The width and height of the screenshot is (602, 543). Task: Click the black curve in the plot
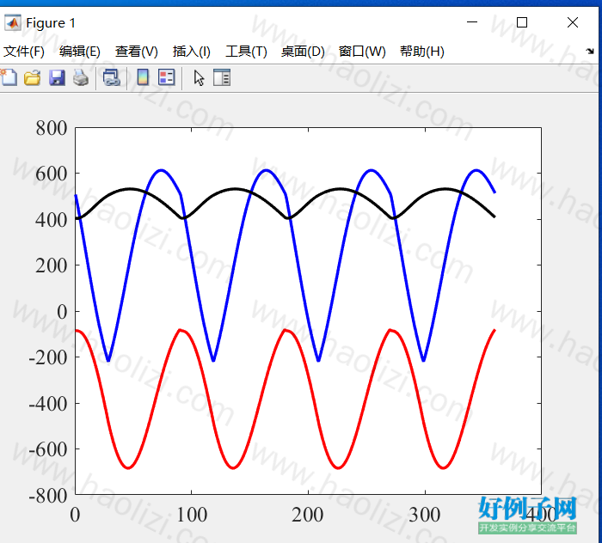pos(236,189)
